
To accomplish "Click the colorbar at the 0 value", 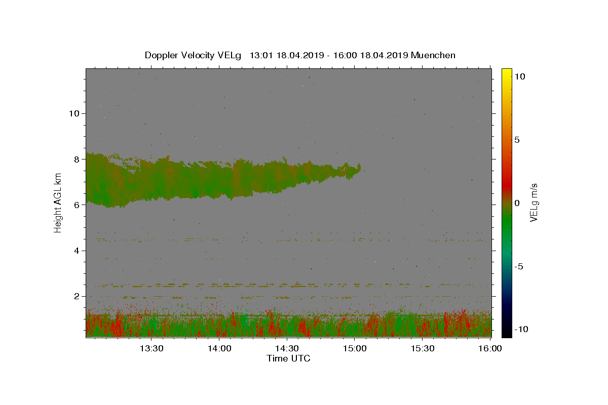I will pos(506,203).
